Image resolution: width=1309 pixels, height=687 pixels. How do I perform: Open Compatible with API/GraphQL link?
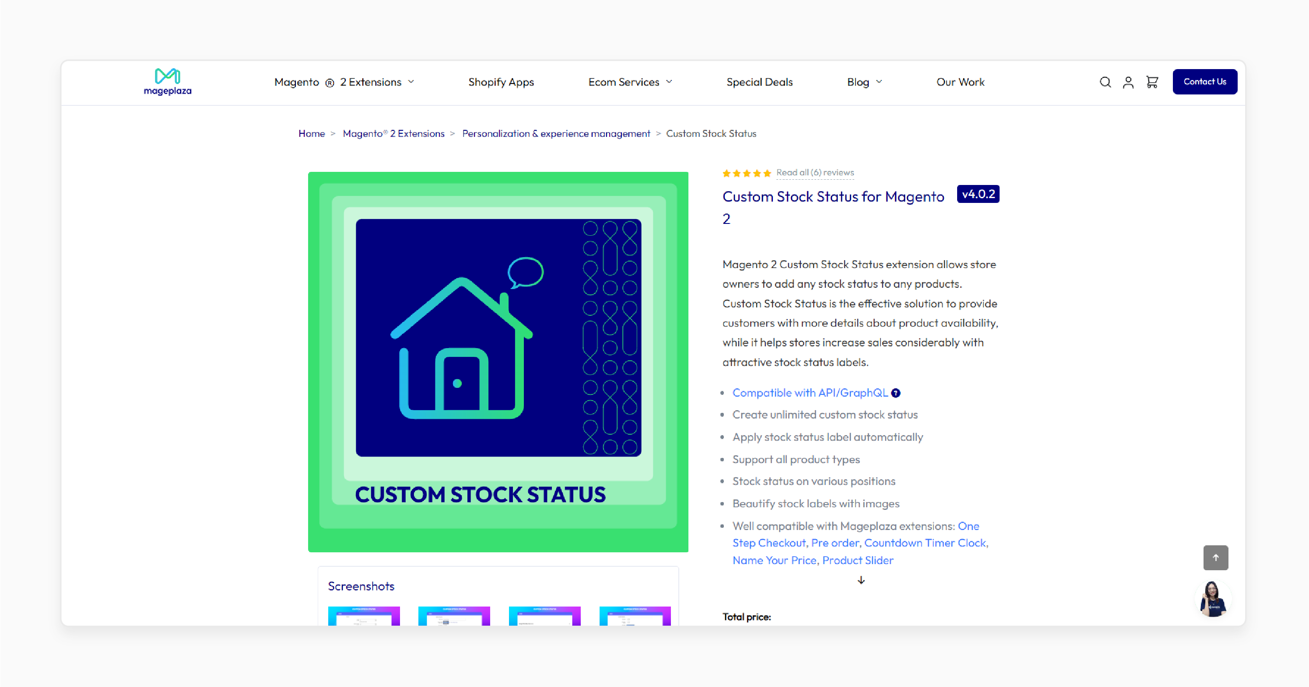point(810,393)
